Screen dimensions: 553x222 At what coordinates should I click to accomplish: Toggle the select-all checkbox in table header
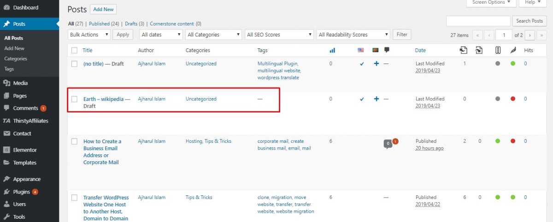click(75, 50)
